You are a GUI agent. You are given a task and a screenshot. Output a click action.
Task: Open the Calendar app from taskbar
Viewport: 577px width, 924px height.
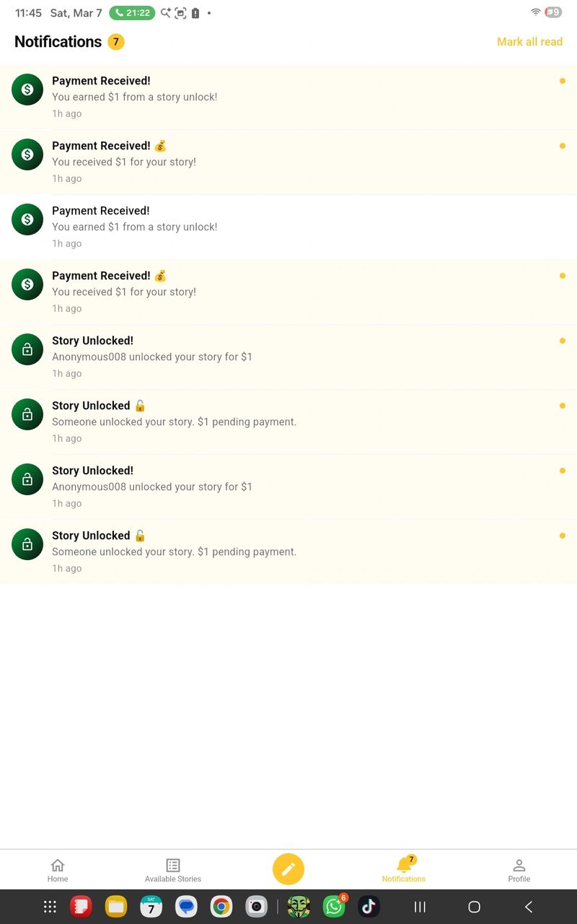click(151, 907)
